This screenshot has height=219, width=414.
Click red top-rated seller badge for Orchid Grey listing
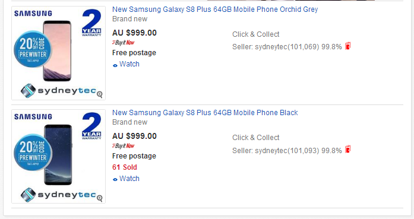[x=348, y=46]
